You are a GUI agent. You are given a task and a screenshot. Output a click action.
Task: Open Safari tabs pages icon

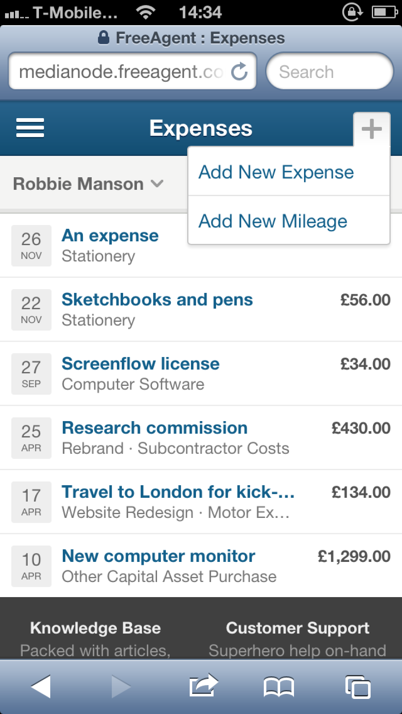(x=358, y=687)
